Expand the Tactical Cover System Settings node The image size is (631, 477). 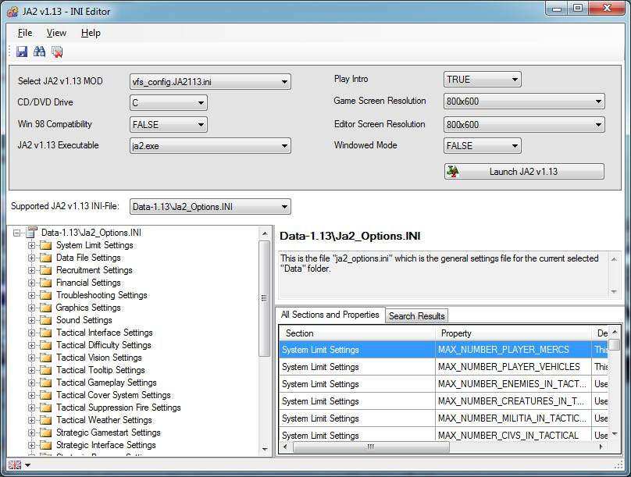tap(31, 395)
